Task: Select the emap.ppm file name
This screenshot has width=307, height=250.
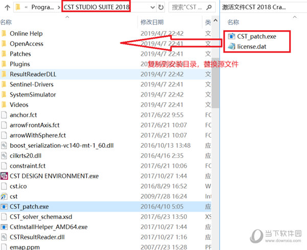Action: point(25,247)
